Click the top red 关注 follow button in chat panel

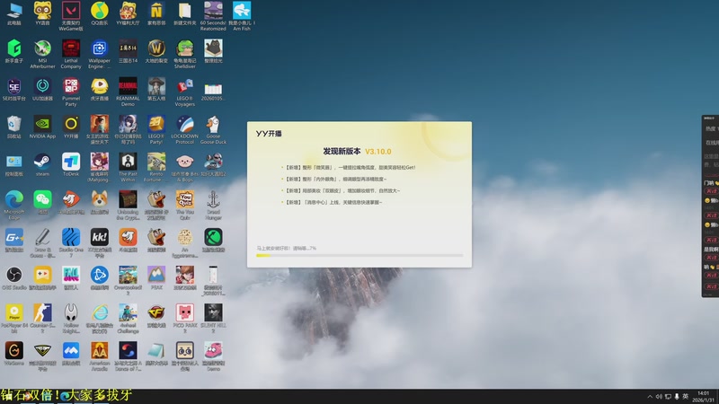point(711,191)
